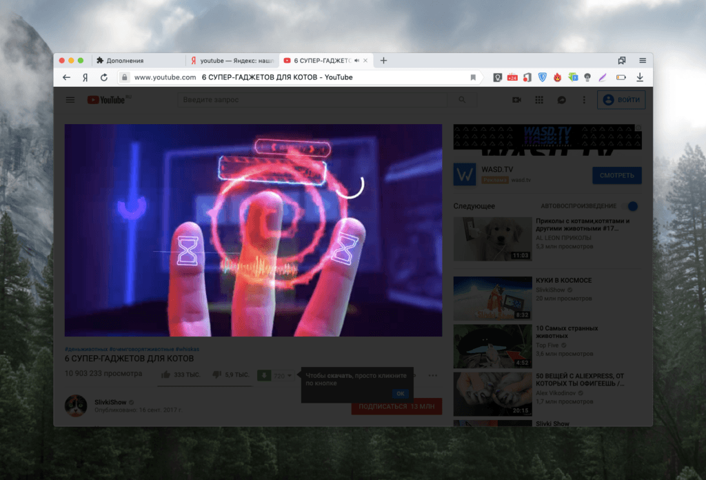This screenshot has height=480, width=706.
Task: Open the 50 ВЕЩЕЙ С ALIEXPRESS title
Action: (x=580, y=379)
